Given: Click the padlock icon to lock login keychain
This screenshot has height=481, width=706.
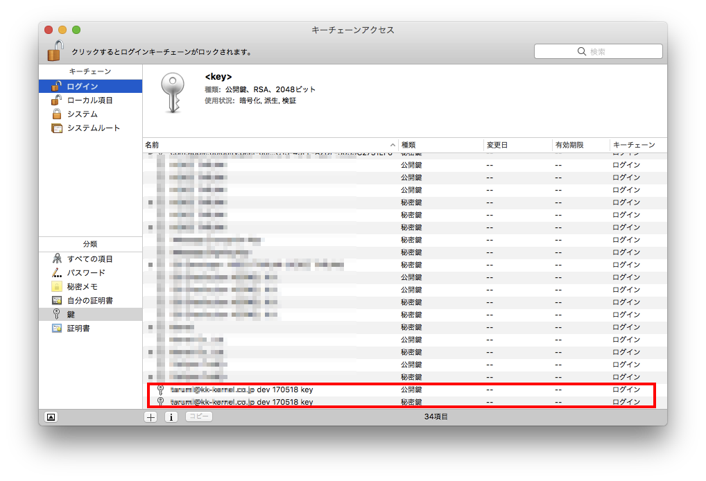Looking at the screenshot, I should coord(55,51).
